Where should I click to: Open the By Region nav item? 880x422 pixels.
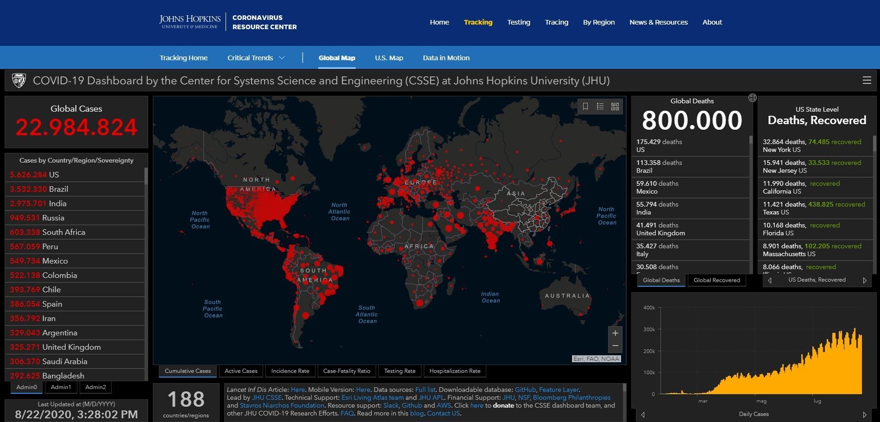pyautogui.click(x=599, y=22)
